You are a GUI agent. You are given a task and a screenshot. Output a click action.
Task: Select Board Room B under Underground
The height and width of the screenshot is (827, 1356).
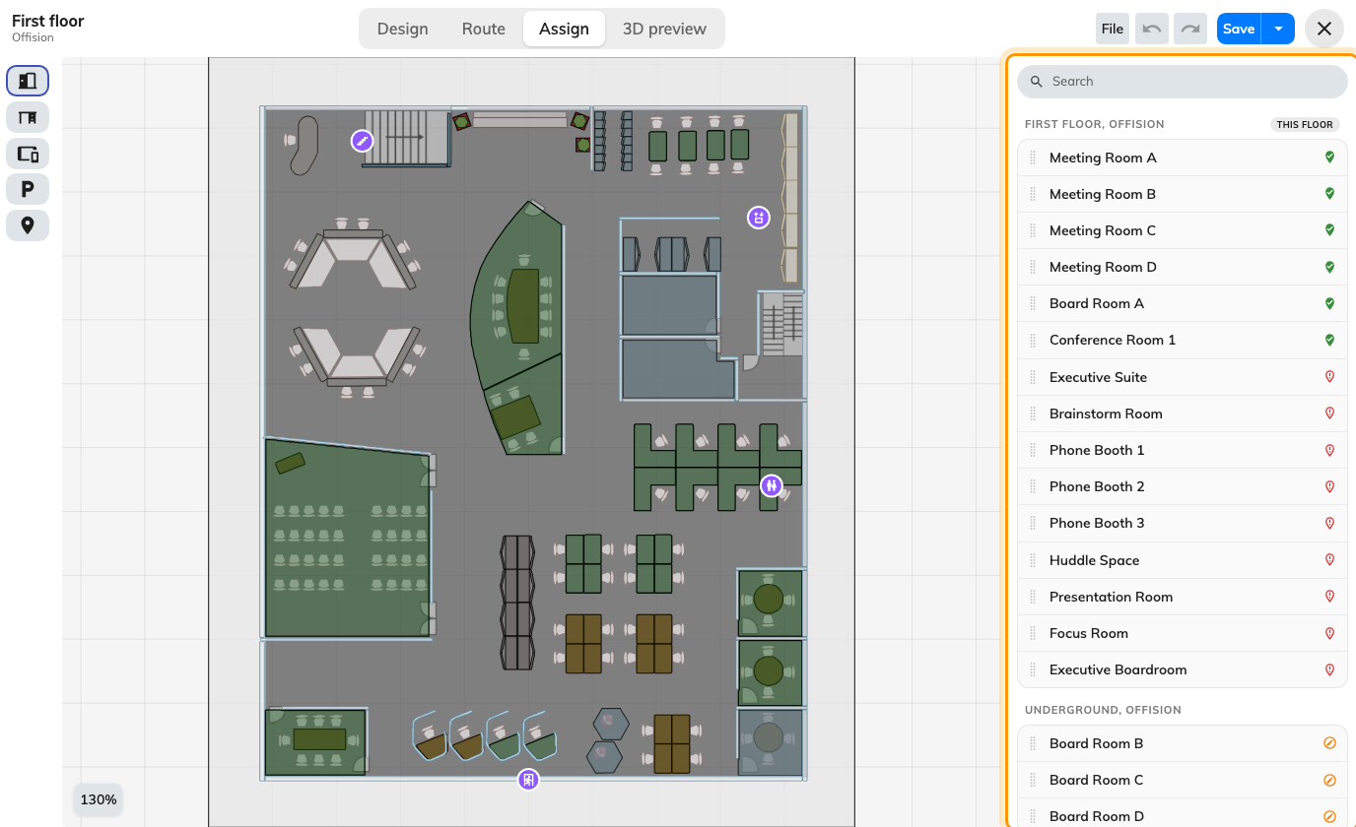pos(1182,743)
